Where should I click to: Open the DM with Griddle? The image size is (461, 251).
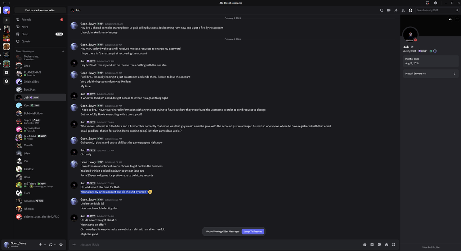[x=40, y=169]
